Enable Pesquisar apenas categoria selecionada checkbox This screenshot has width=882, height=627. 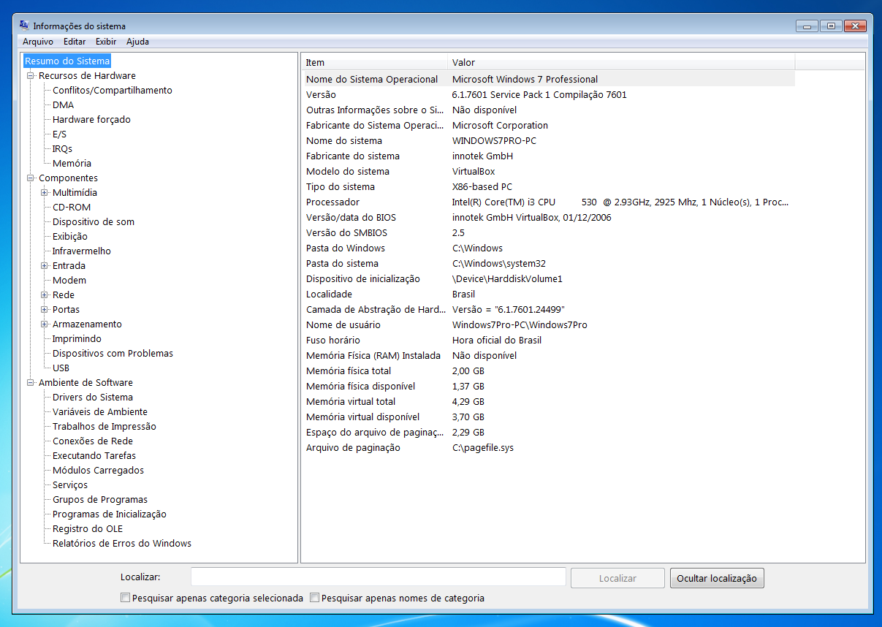point(125,598)
